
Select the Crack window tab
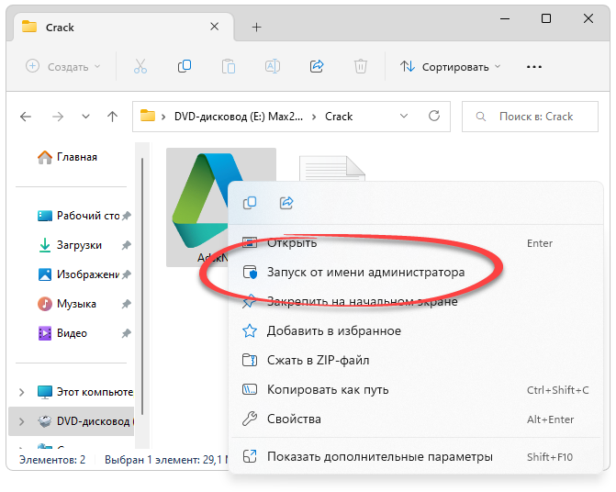[x=124, y=28]
